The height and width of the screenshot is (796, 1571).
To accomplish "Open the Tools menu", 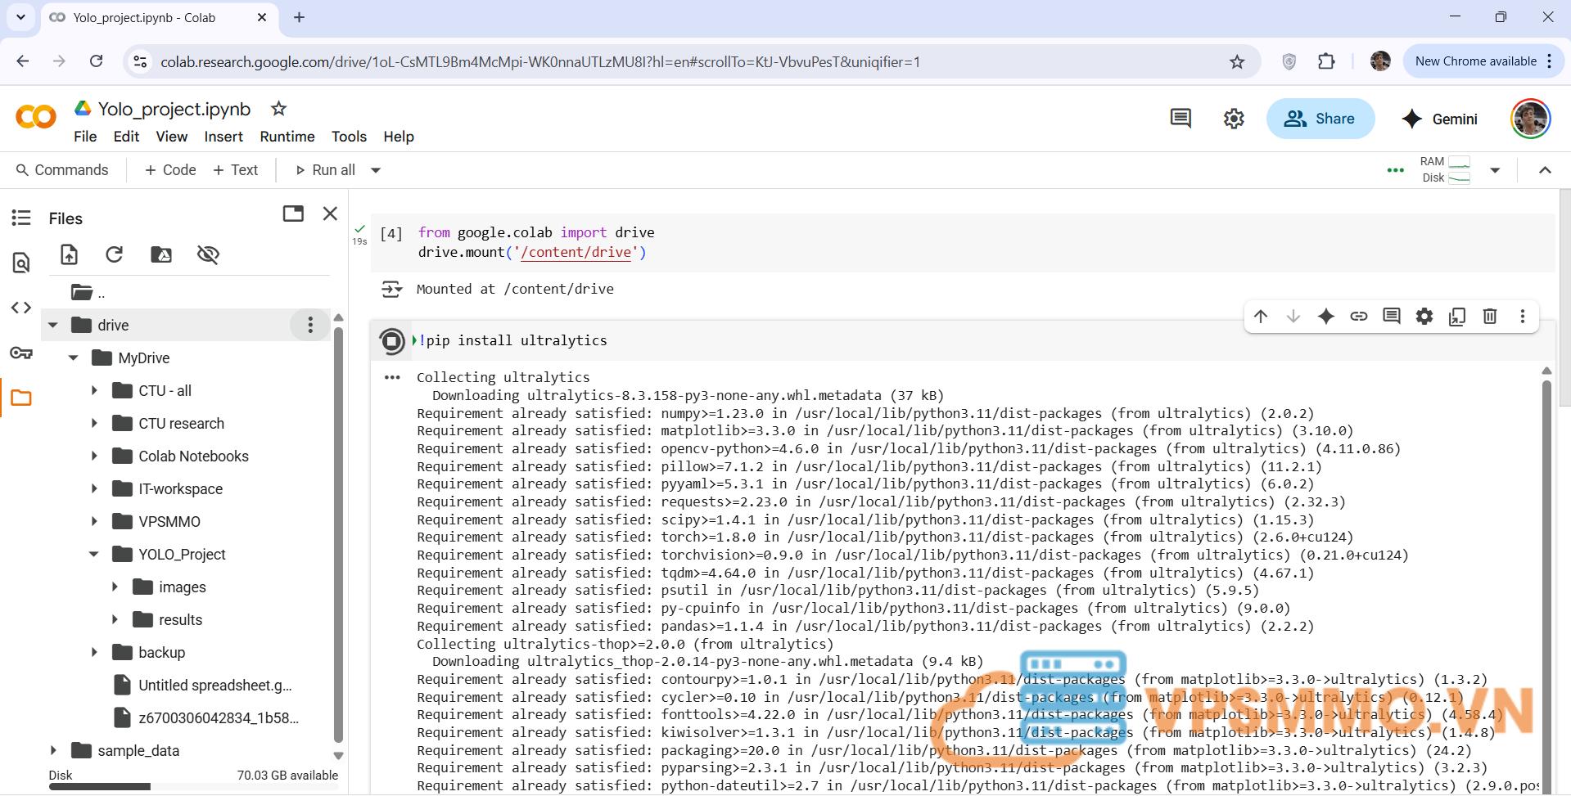I will [x=349, y=137].
